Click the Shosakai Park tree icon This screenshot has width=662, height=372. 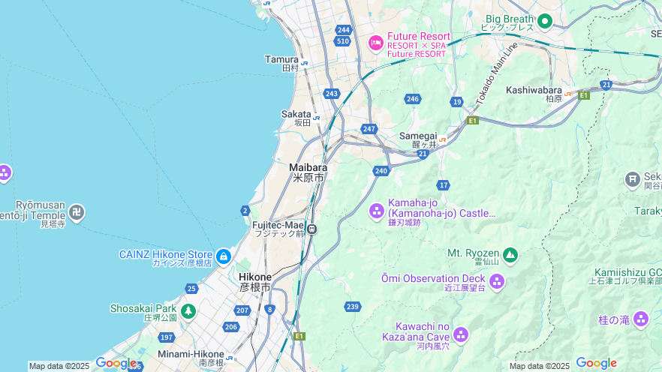188,312
